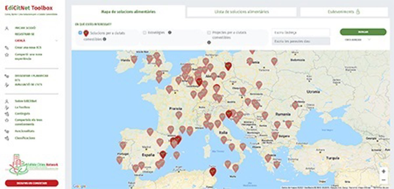Click the info icon beside Estratègies

(x=170, y=32)
